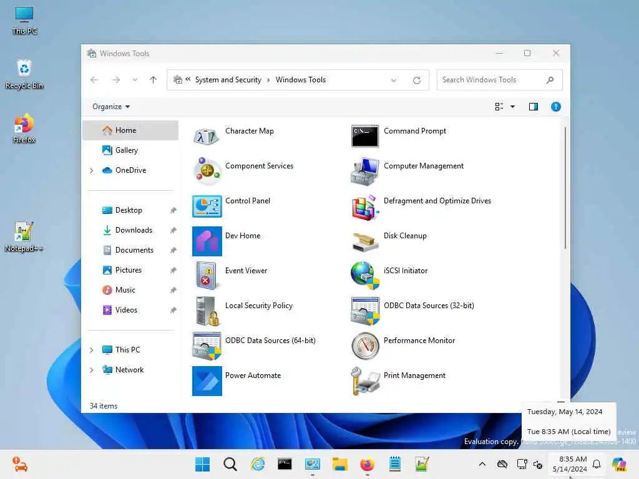Open the Print Management icon
639x479 pixels.
pyautogui.click(x=364, y=381)
